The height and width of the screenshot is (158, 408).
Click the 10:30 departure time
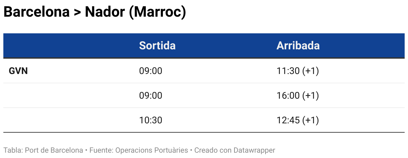point(150,120)
